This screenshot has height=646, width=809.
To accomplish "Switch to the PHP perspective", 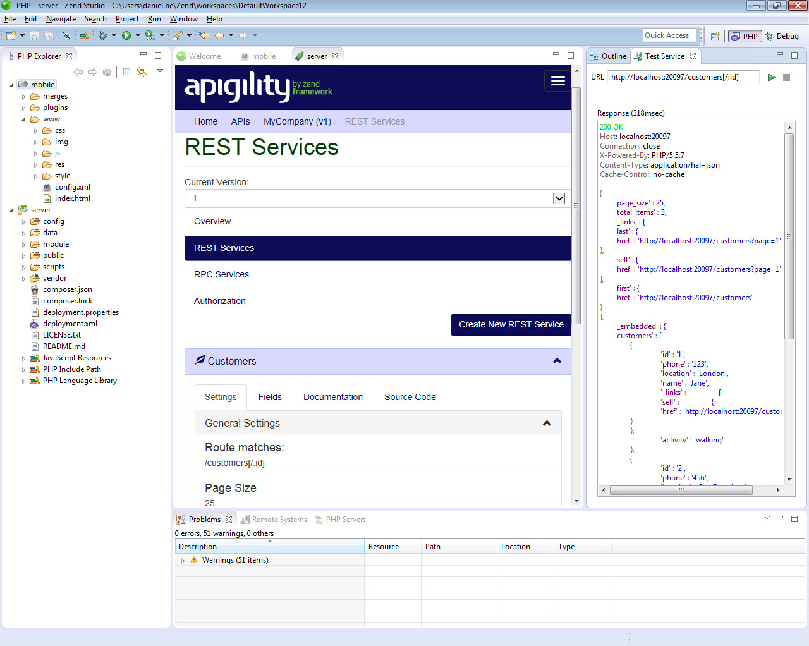I will click(744, 37).
